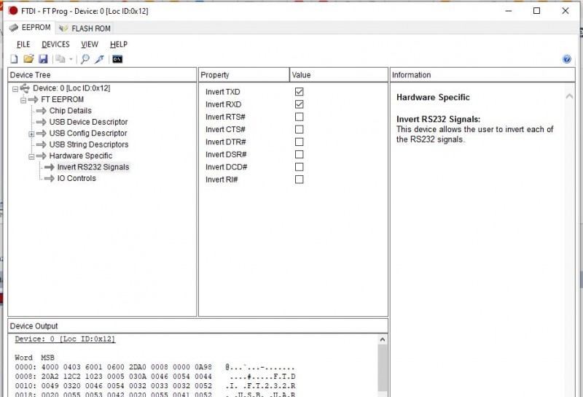Click the Device Output scrollbar thumb

click(382, 368)
